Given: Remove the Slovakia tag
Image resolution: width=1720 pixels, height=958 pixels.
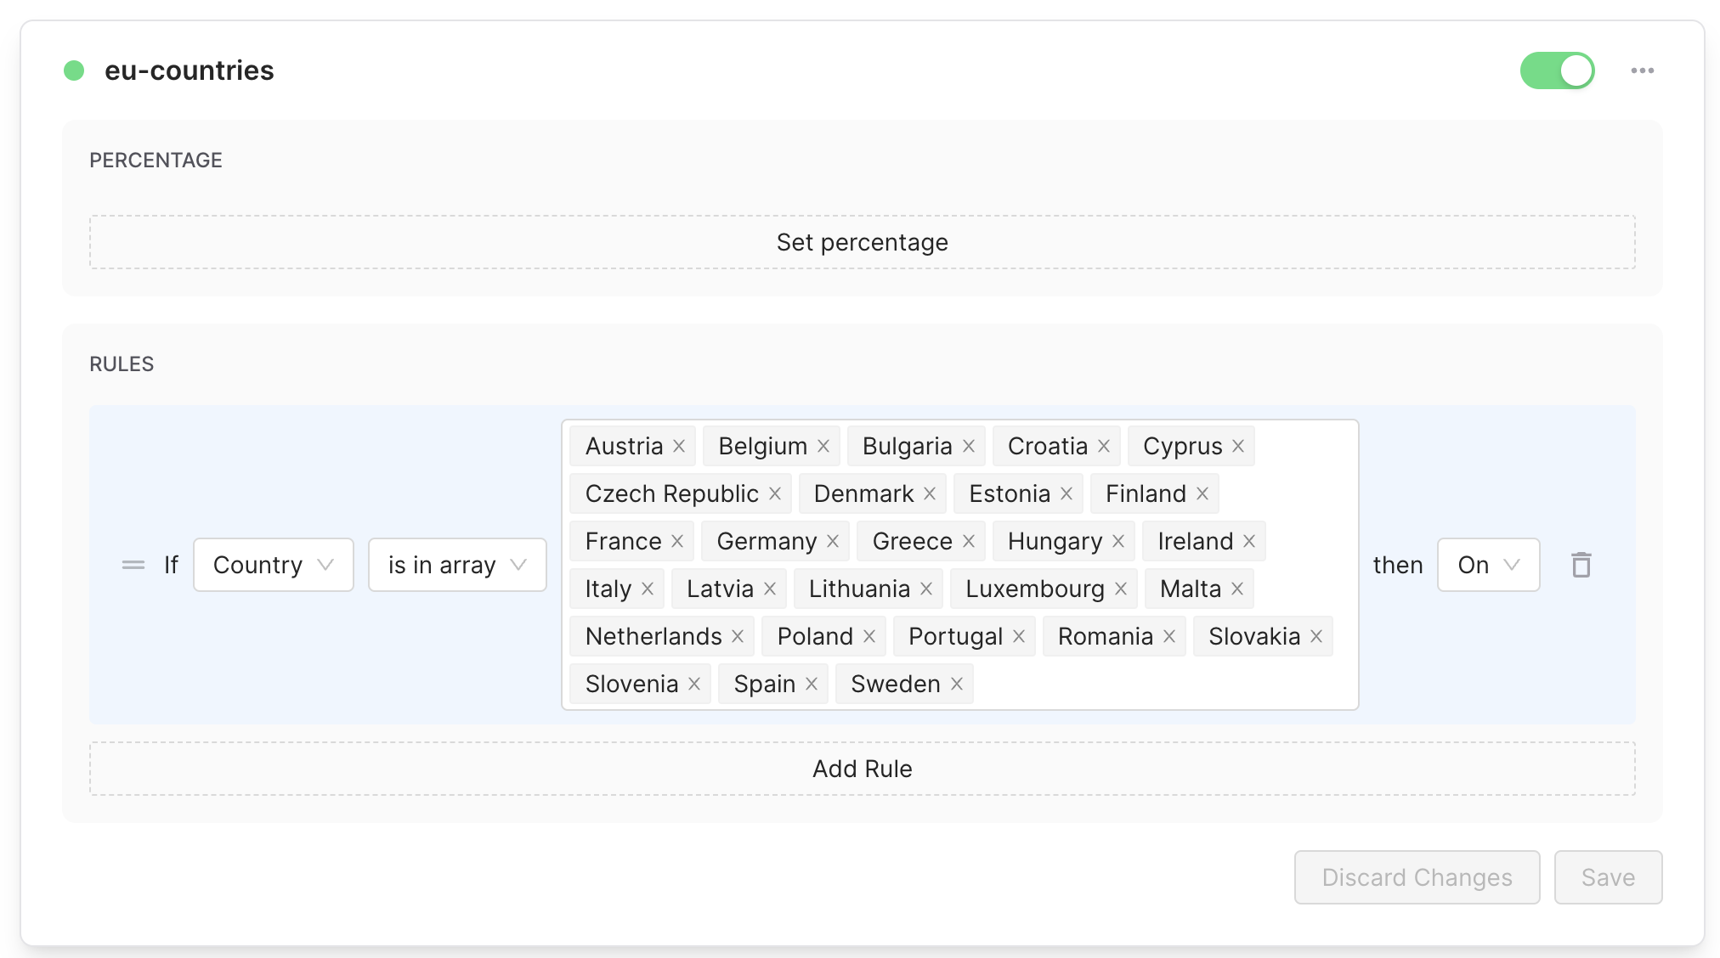Looking at the screenshot, I should (1316, 636).
